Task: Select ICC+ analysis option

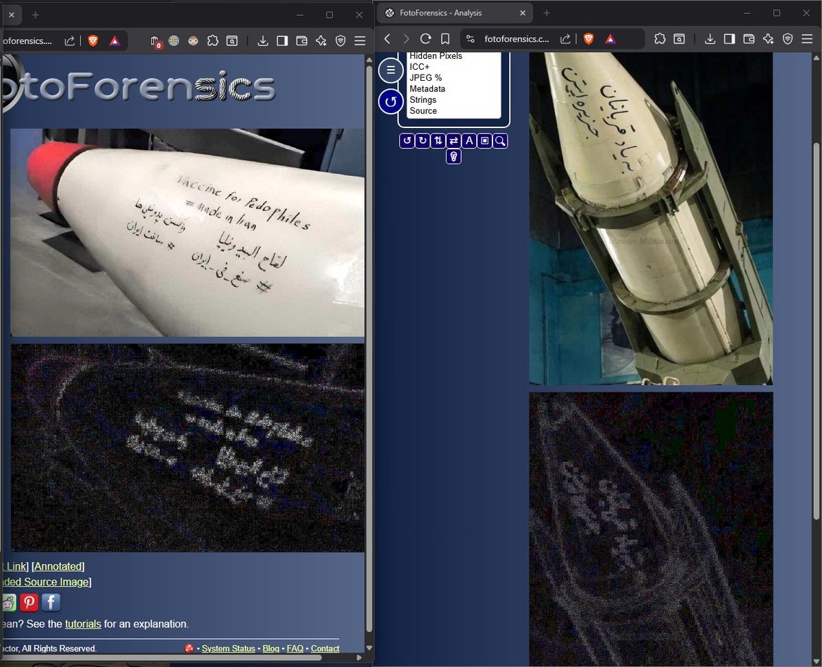Action: (419, 67)
